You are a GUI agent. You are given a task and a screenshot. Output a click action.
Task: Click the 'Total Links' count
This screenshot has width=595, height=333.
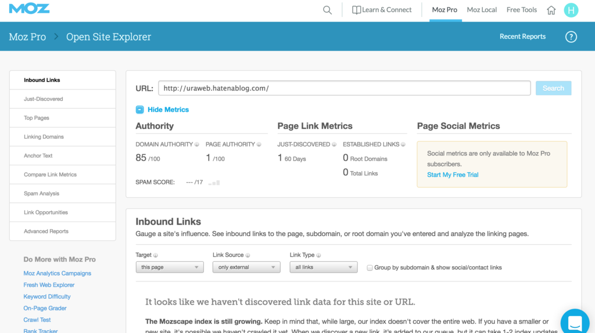[x=360, y=173]
